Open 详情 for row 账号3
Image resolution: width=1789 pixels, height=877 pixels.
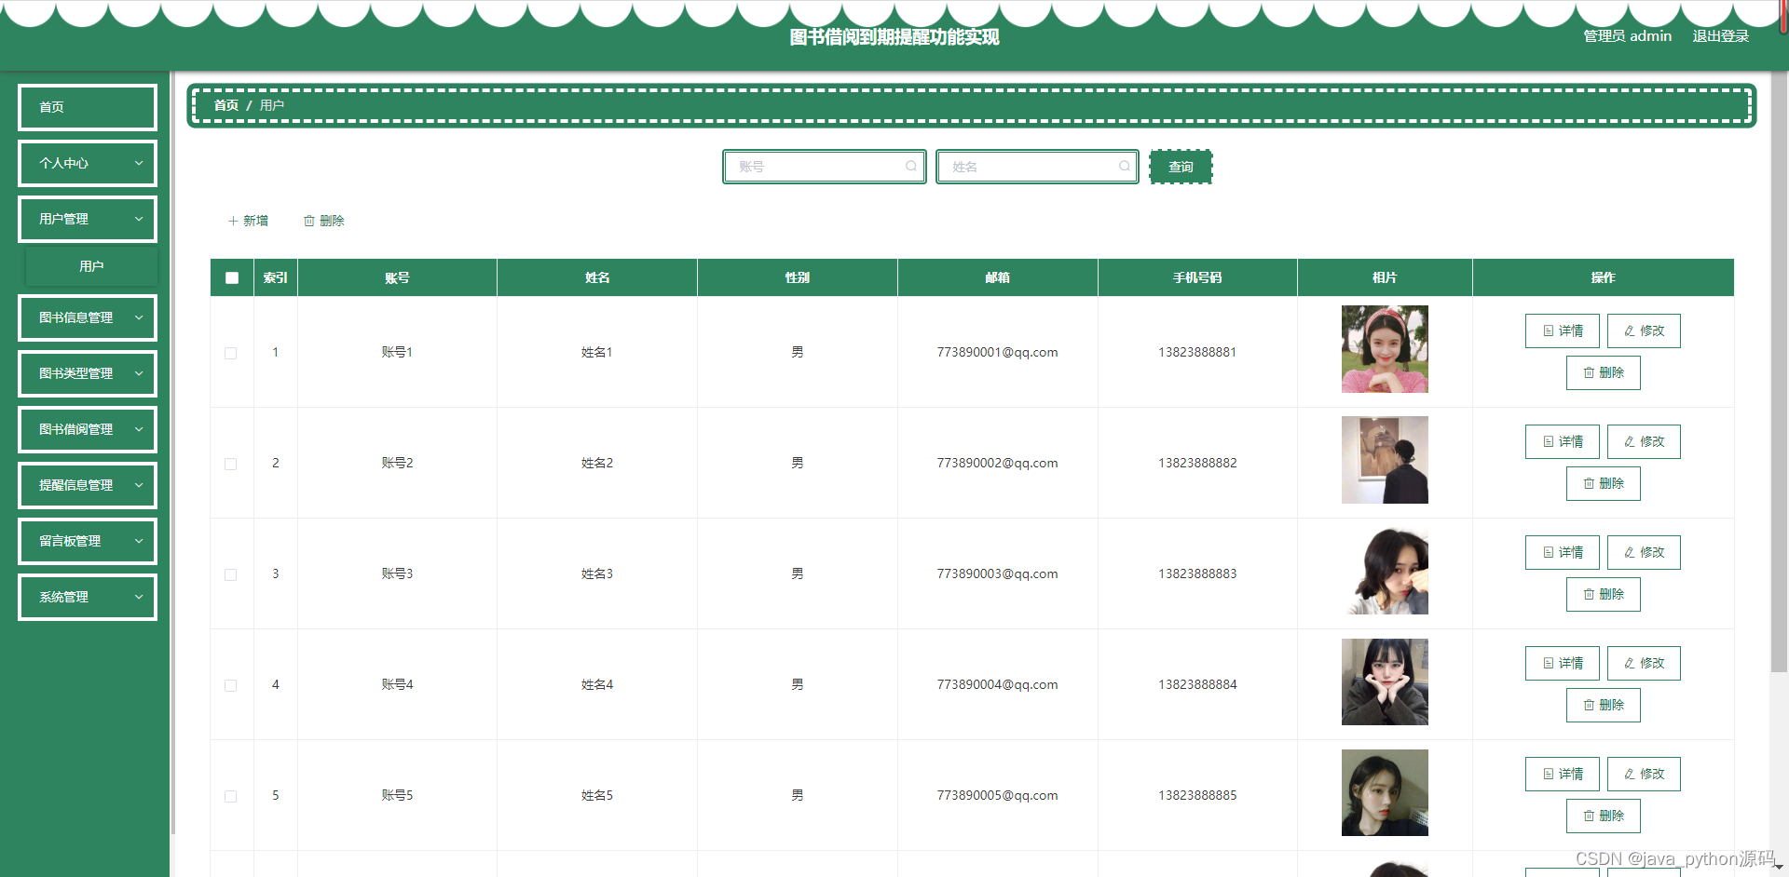(x=1562, y=552)
